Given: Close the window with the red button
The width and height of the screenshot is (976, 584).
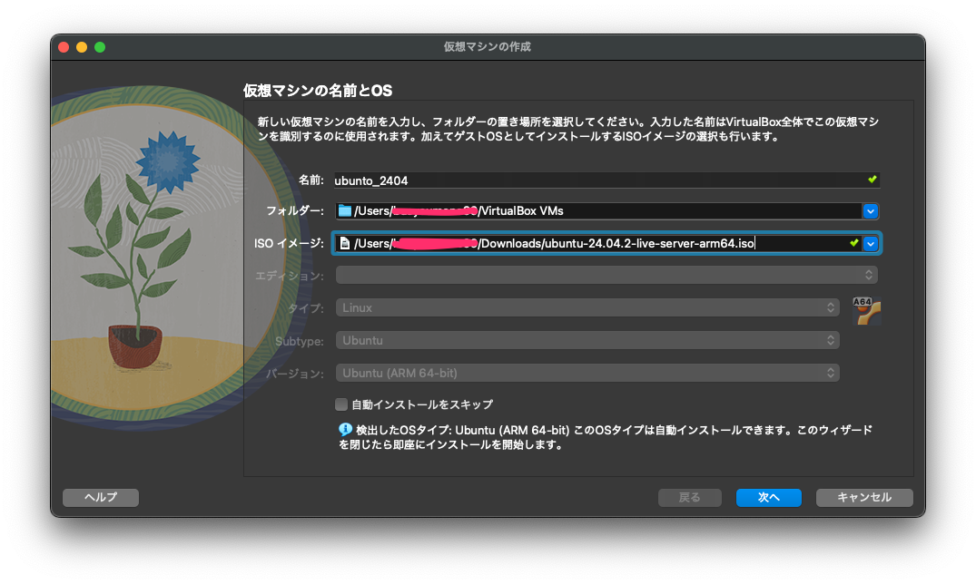Looking at the screenshot, I should click(64, 46).
